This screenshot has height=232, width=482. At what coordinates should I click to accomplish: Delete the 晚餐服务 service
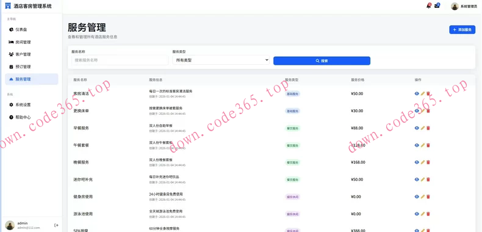428,162
